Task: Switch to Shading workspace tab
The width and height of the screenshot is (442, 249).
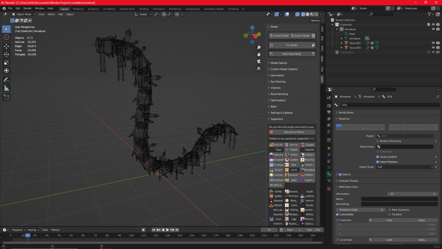Action: (x=143, y=9)
